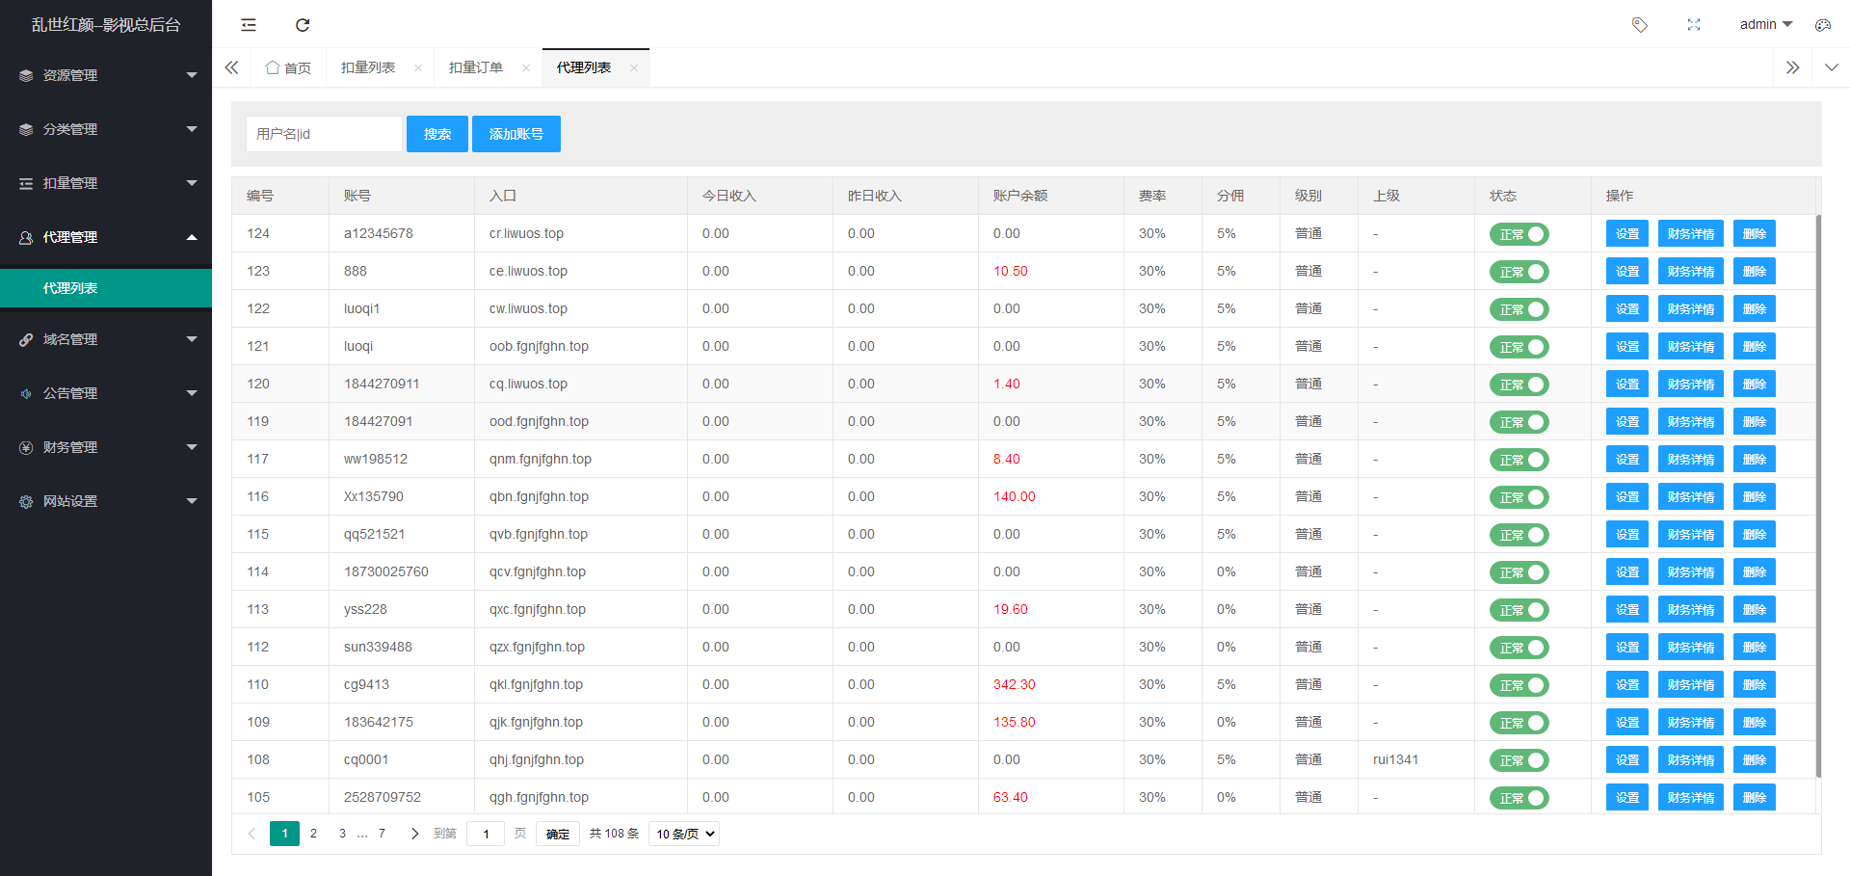Open the admin user dropdown
1850x876 pixels.
click(1765, 25)
